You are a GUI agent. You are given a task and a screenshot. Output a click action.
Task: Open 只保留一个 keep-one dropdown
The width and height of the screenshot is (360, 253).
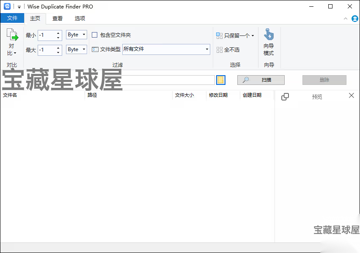(x=235, y=35)
